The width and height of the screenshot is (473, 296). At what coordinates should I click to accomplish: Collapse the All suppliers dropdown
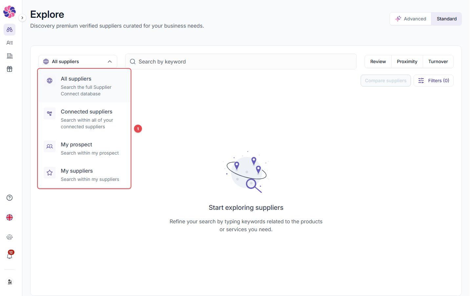(78, 62)
